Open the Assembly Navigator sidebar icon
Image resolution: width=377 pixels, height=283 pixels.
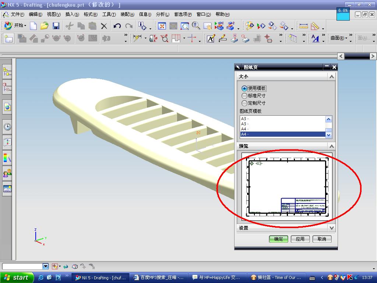[7, 72]
